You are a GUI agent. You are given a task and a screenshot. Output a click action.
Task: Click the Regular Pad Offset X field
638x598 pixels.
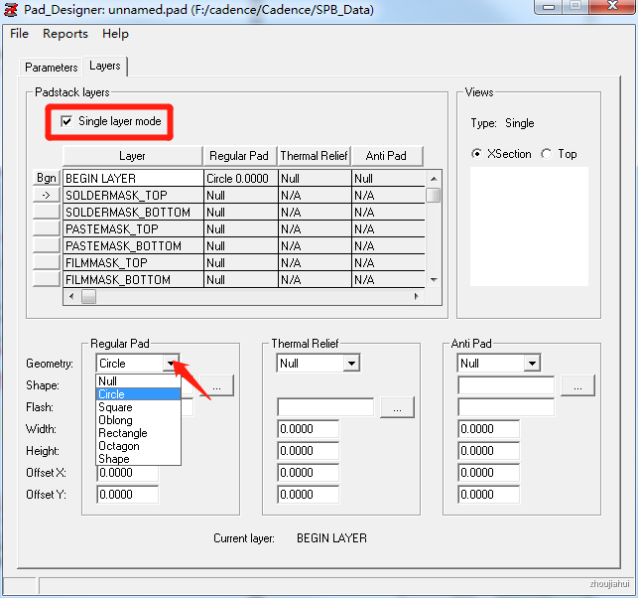pyautogui.click(x=128, y=474)
